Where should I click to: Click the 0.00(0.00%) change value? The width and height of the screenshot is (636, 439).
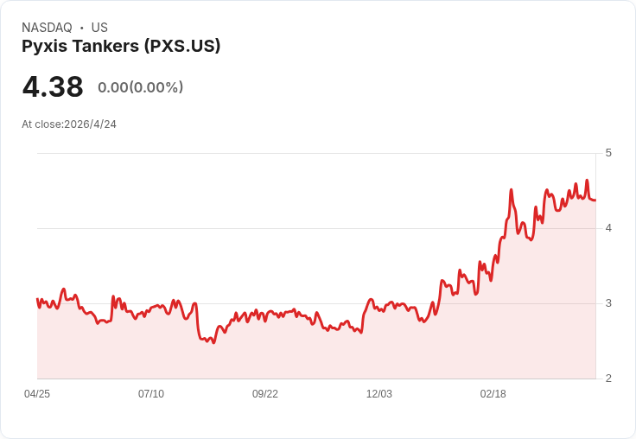140,87
